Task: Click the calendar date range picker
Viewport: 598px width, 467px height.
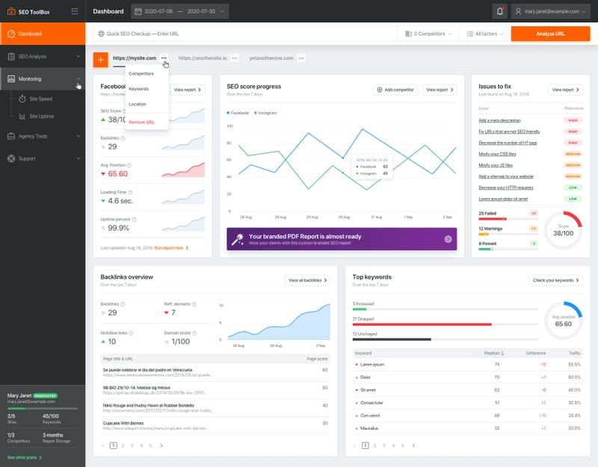Action: pyautogui.click(x=180, y=11)
